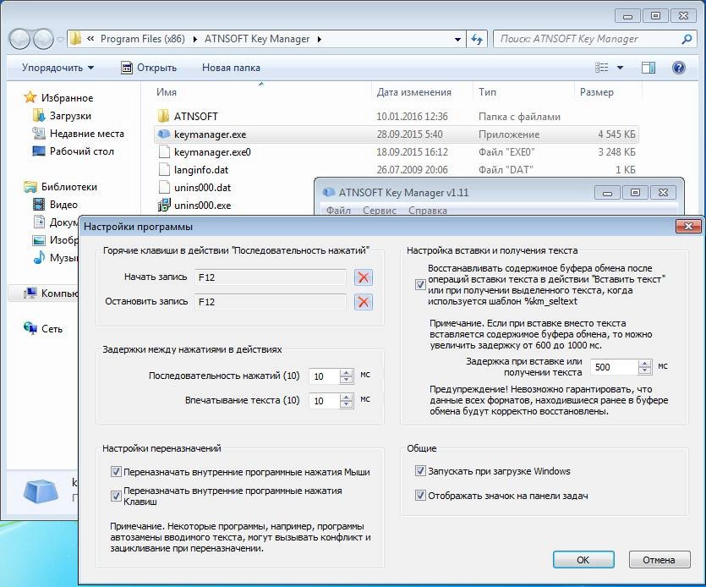
Task: Toggle the preview pane icon in Explorer
Action: 649,68
